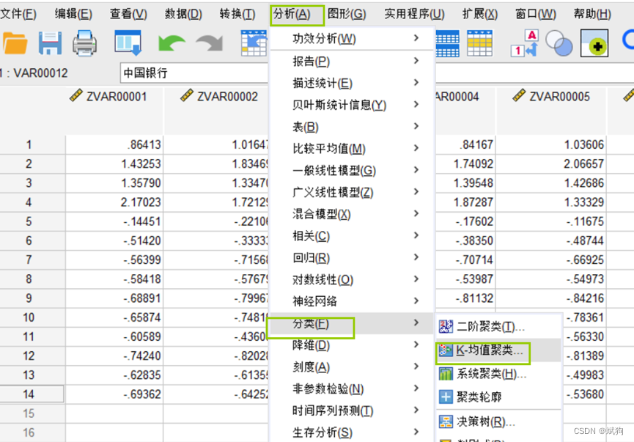The image size is (634, 442).
Task: Expand the 描述统计 submenu
Action: click(x=315, y=83)
